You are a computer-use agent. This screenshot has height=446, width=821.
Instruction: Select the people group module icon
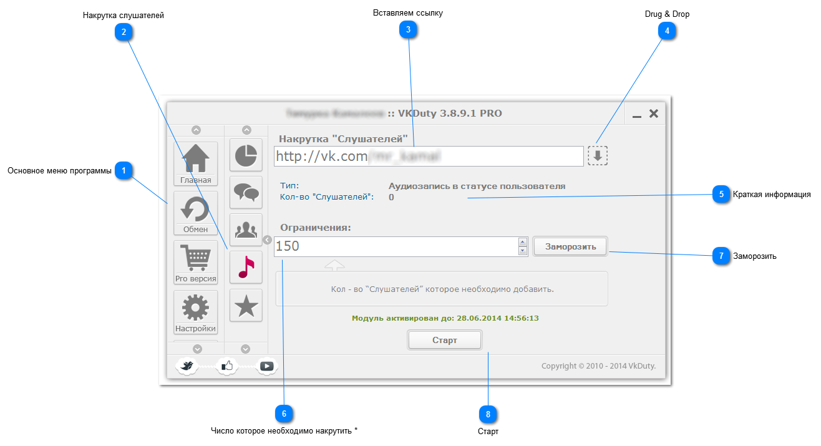[x=246, y=230]
